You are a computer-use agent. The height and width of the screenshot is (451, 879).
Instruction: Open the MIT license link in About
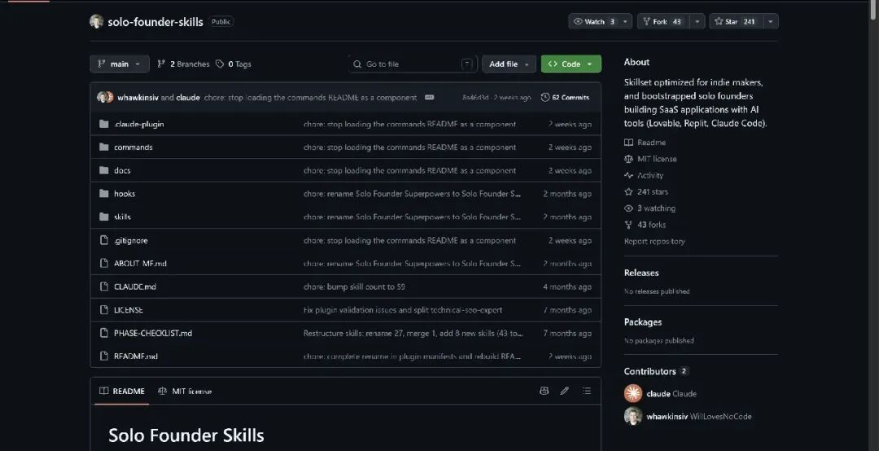(x=650, y=159)
